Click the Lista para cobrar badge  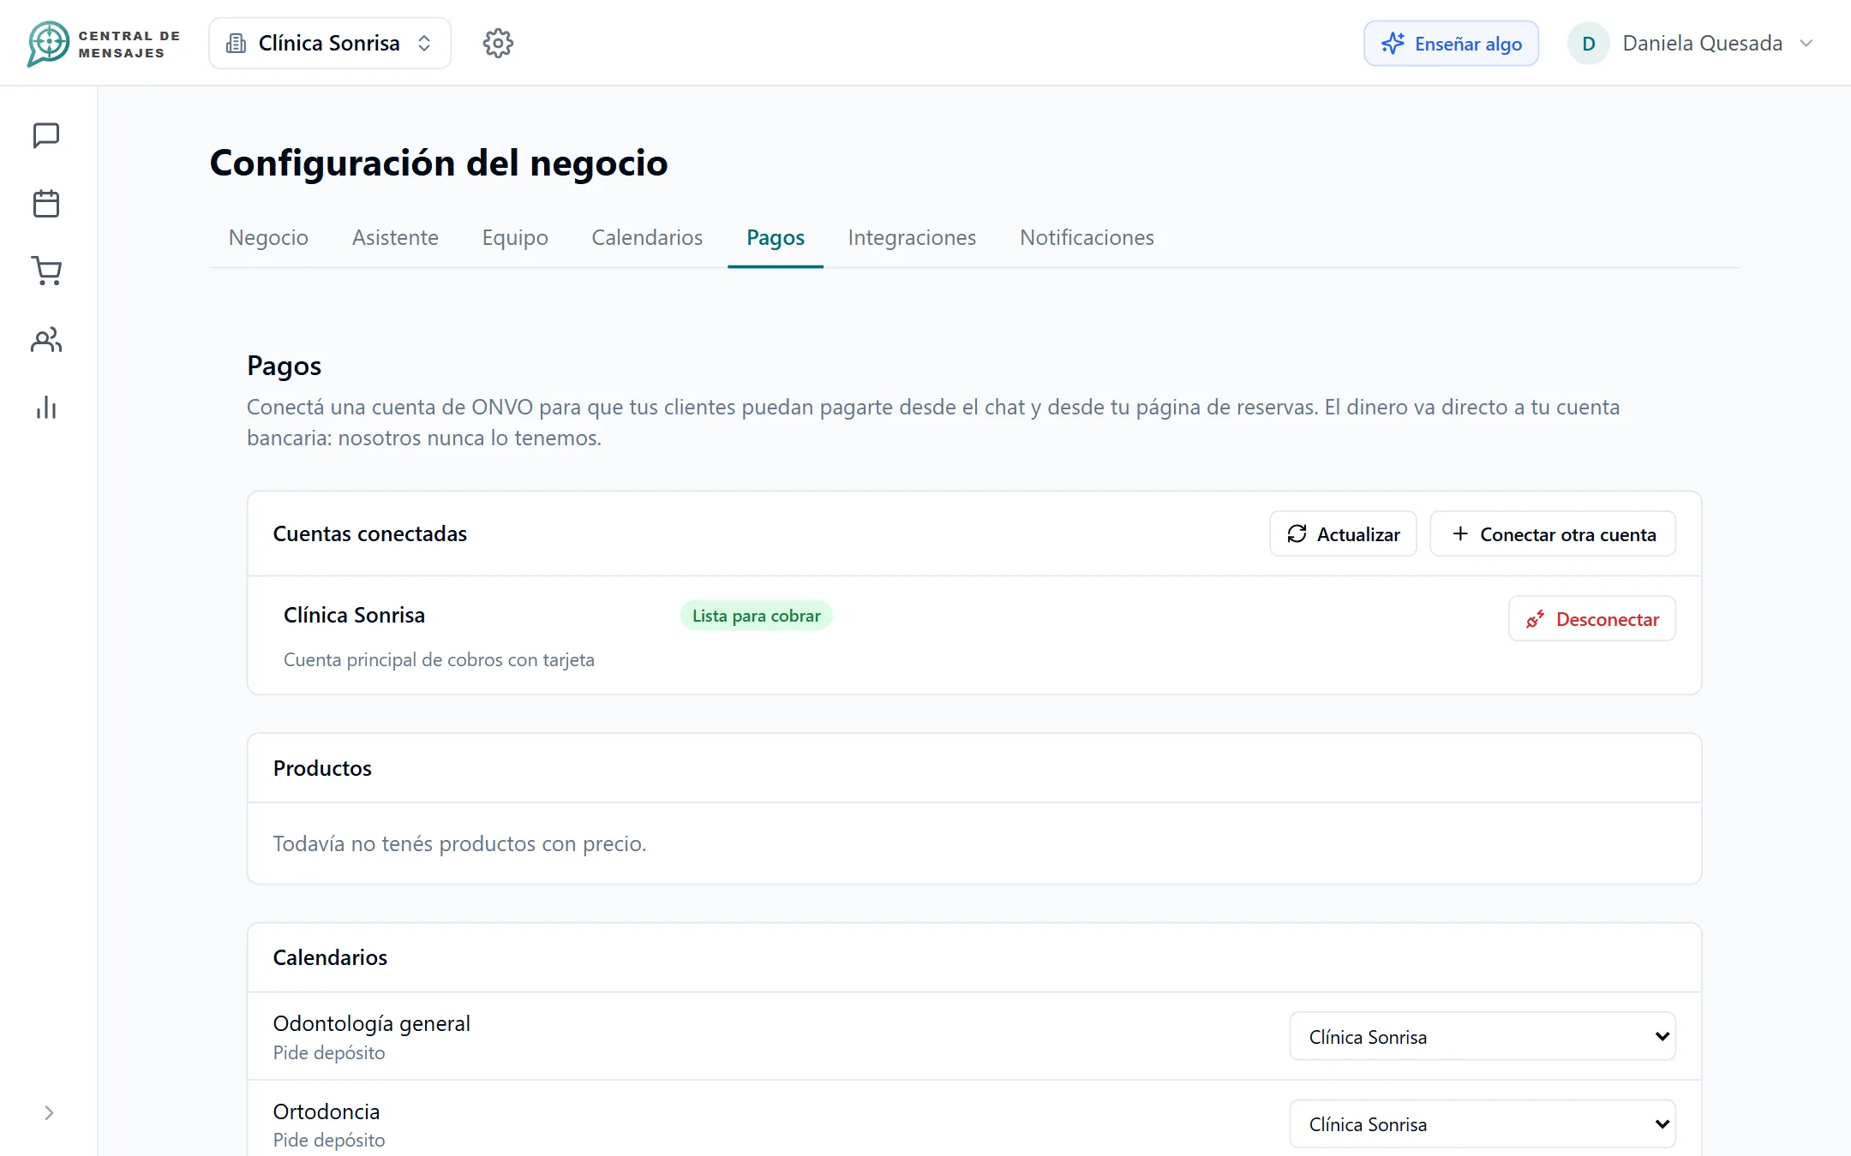pos(756,616)
